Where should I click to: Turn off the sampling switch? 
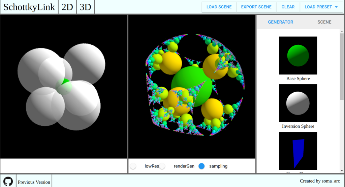(201, 166)
